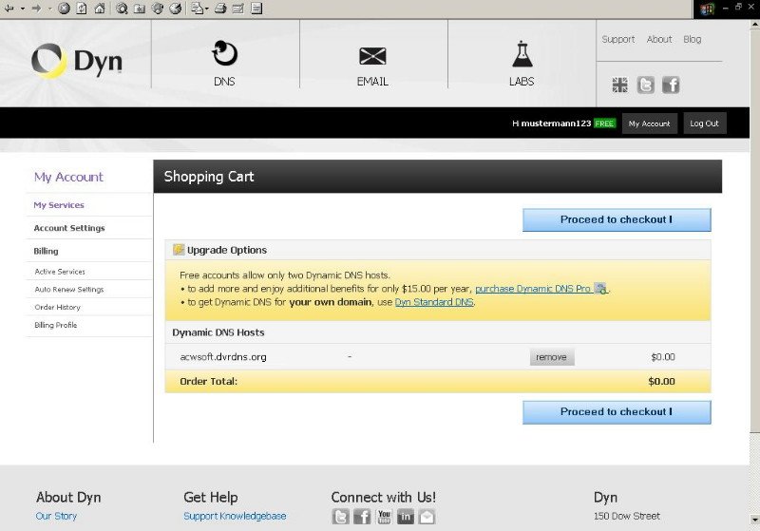Screen dimensions: 760x531
Task: Open the DNS section icon
Action: point(224,53)
